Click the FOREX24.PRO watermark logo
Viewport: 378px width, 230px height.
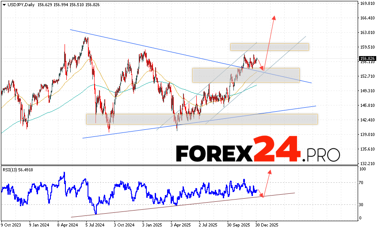[x=258, y=153]
